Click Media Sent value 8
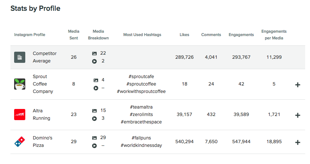The height and width of the screenshot is (164, 310). (x=74, y=84)
